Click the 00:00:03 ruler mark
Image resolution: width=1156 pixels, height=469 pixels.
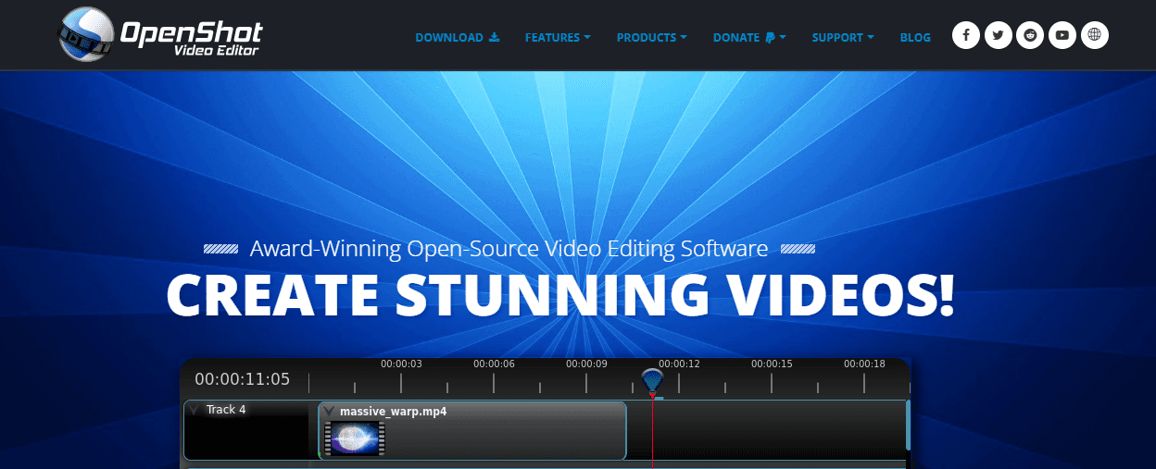401,364
